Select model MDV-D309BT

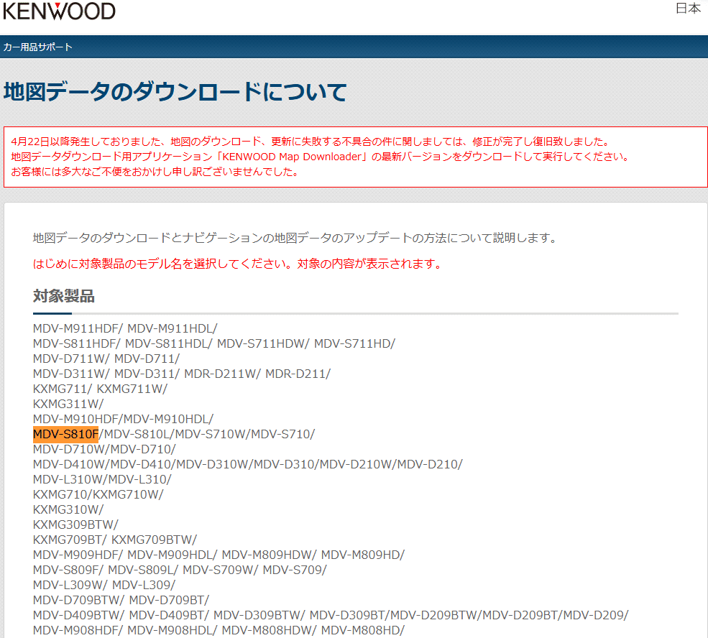(x=348, y=615)
